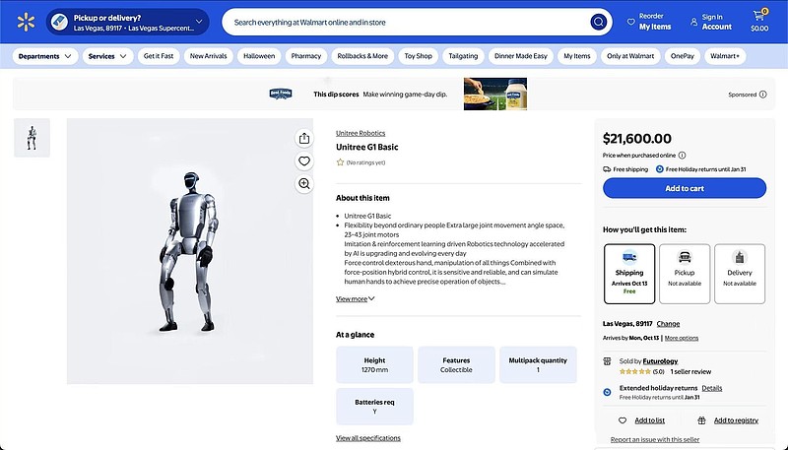Select the Delivery fulfillment option

coord(739,274)
